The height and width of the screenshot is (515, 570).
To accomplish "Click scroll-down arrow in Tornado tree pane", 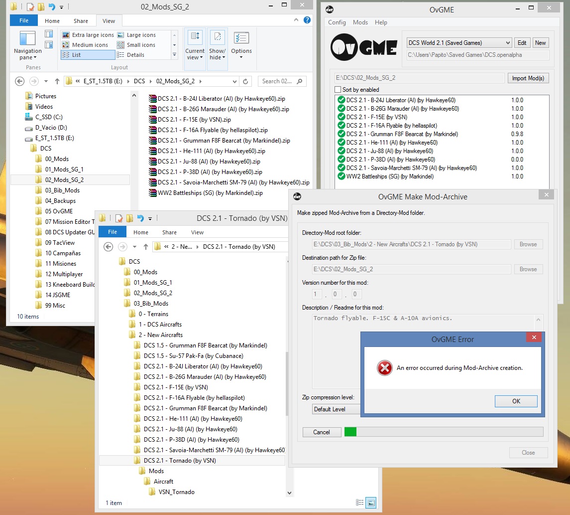I will [289, 493].
